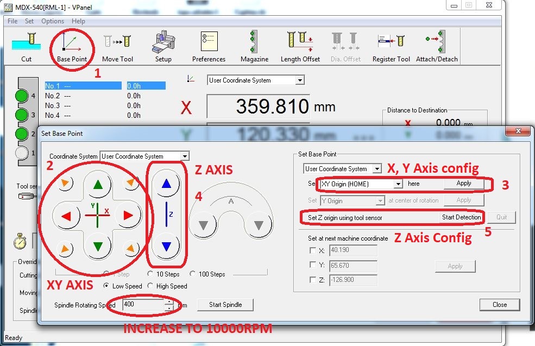Screen dimensions: 535x346
Task: Click the Start Spindle button
Action: point(225,305)
